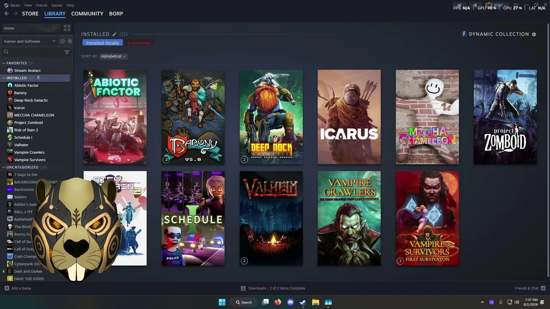
Task: Switch to the Community tab
Action: pos(87,14)
